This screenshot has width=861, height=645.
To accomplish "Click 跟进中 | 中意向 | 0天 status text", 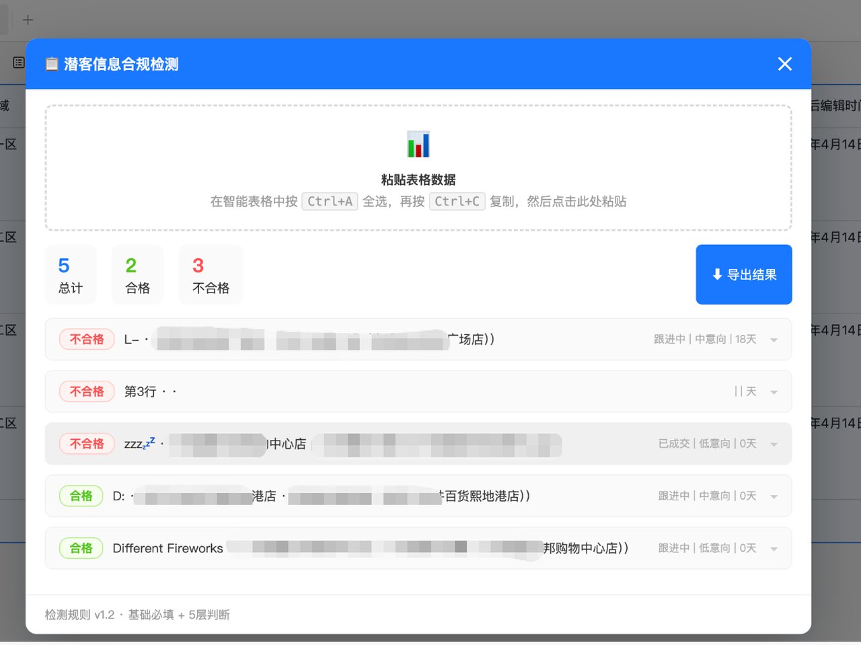I will 707,496.
